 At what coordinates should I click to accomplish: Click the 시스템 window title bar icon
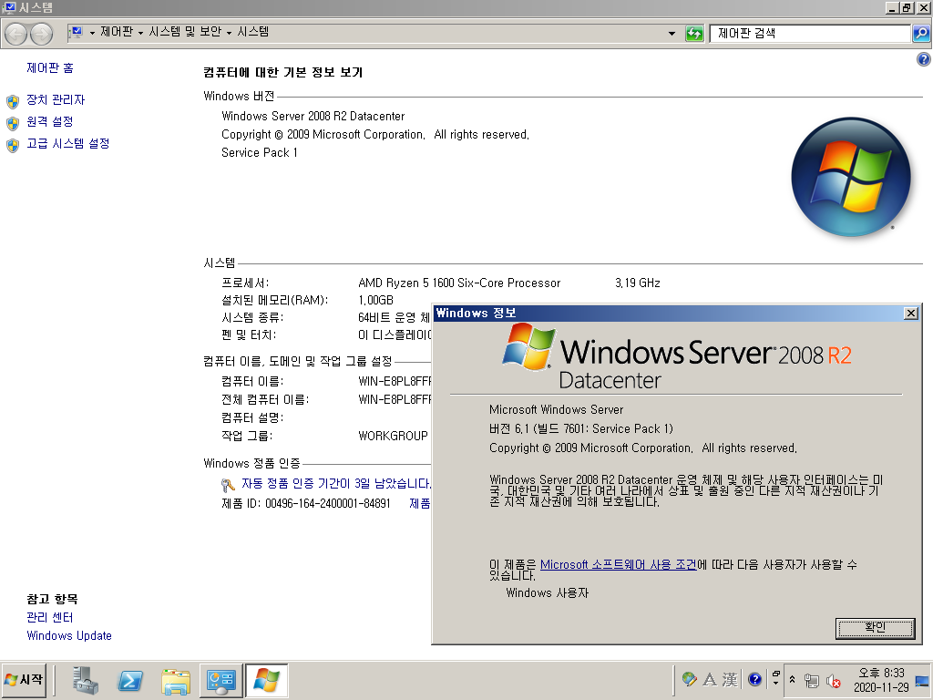pos(9,7)
